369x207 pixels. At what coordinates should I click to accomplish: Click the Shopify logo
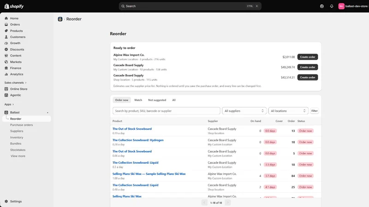coord(14,6)
